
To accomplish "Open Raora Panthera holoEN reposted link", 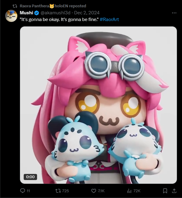I will [x=53, y=6].
